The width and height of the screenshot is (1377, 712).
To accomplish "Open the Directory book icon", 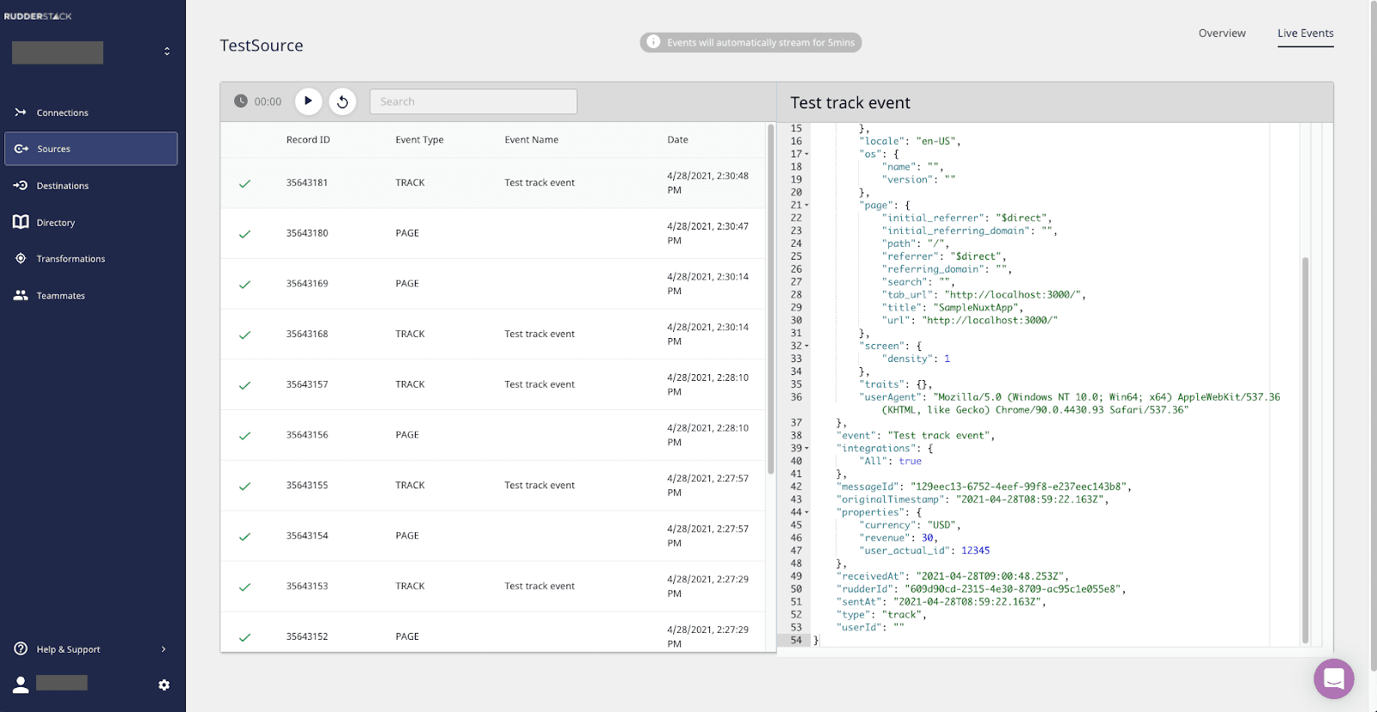I will [21, 222].
